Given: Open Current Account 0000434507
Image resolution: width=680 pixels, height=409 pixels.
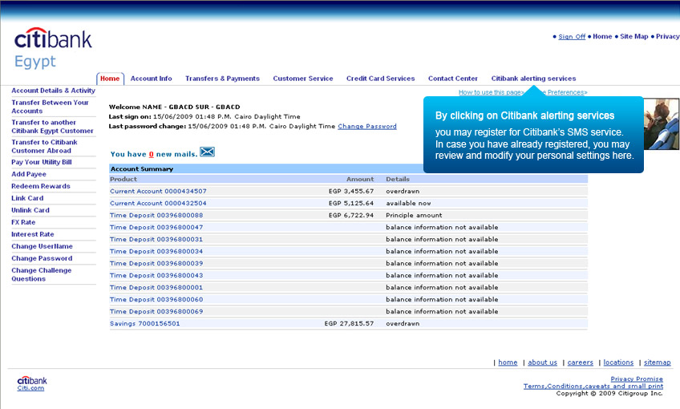Looking at the screenshot, I should 158,191.
